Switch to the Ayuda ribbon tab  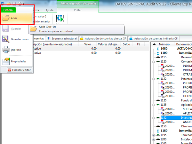point(50,10)
